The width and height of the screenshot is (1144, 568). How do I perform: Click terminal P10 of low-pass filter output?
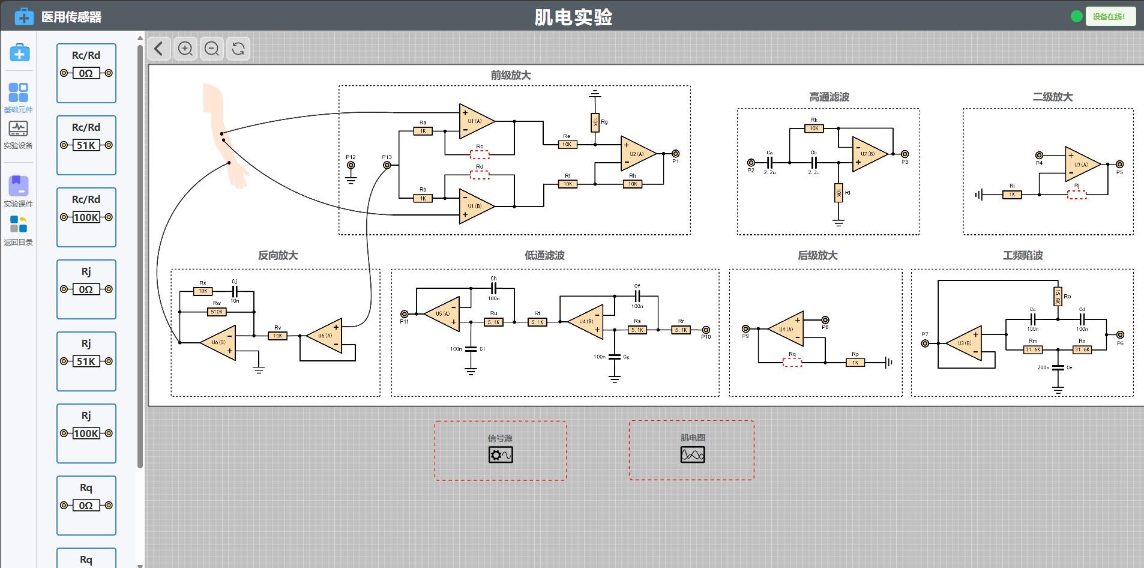pyautogui.click(x=706, y=330)
